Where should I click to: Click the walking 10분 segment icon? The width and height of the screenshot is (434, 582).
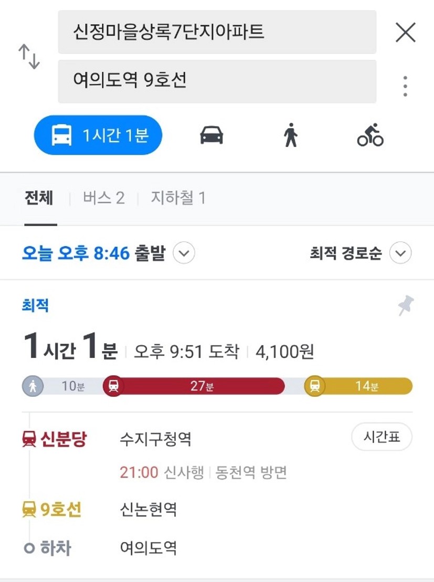tap(33, 386)
